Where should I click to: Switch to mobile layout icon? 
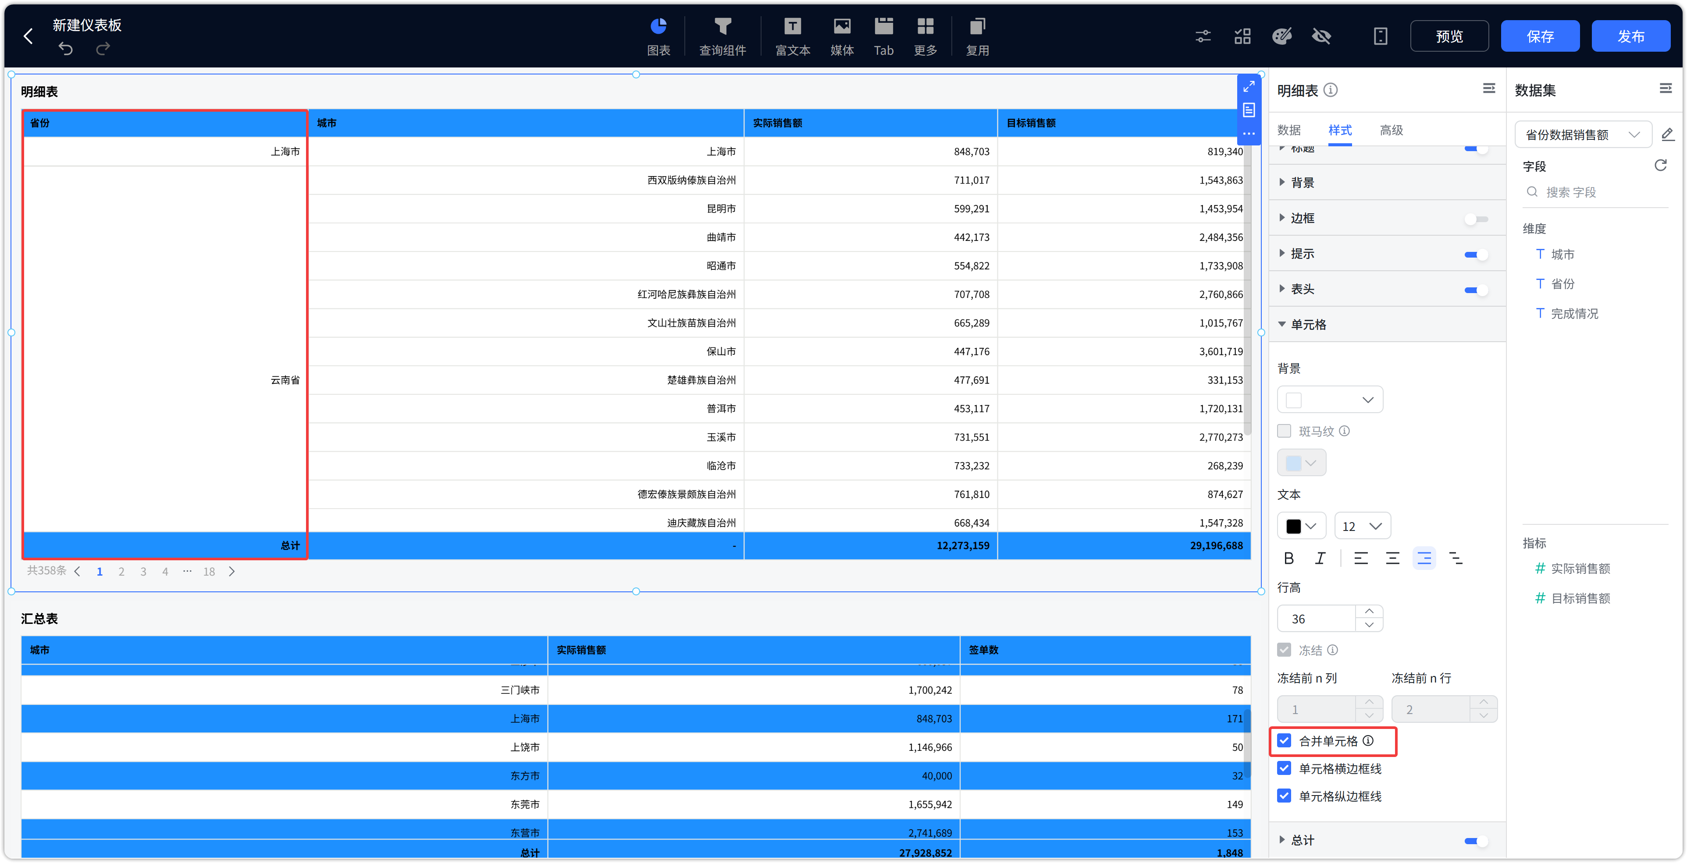pyautogui.click(x=1381, y=36)
